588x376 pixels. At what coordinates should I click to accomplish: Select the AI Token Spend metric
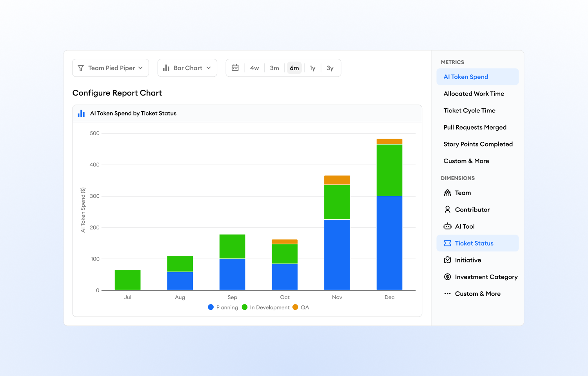[x=477, y=77]
